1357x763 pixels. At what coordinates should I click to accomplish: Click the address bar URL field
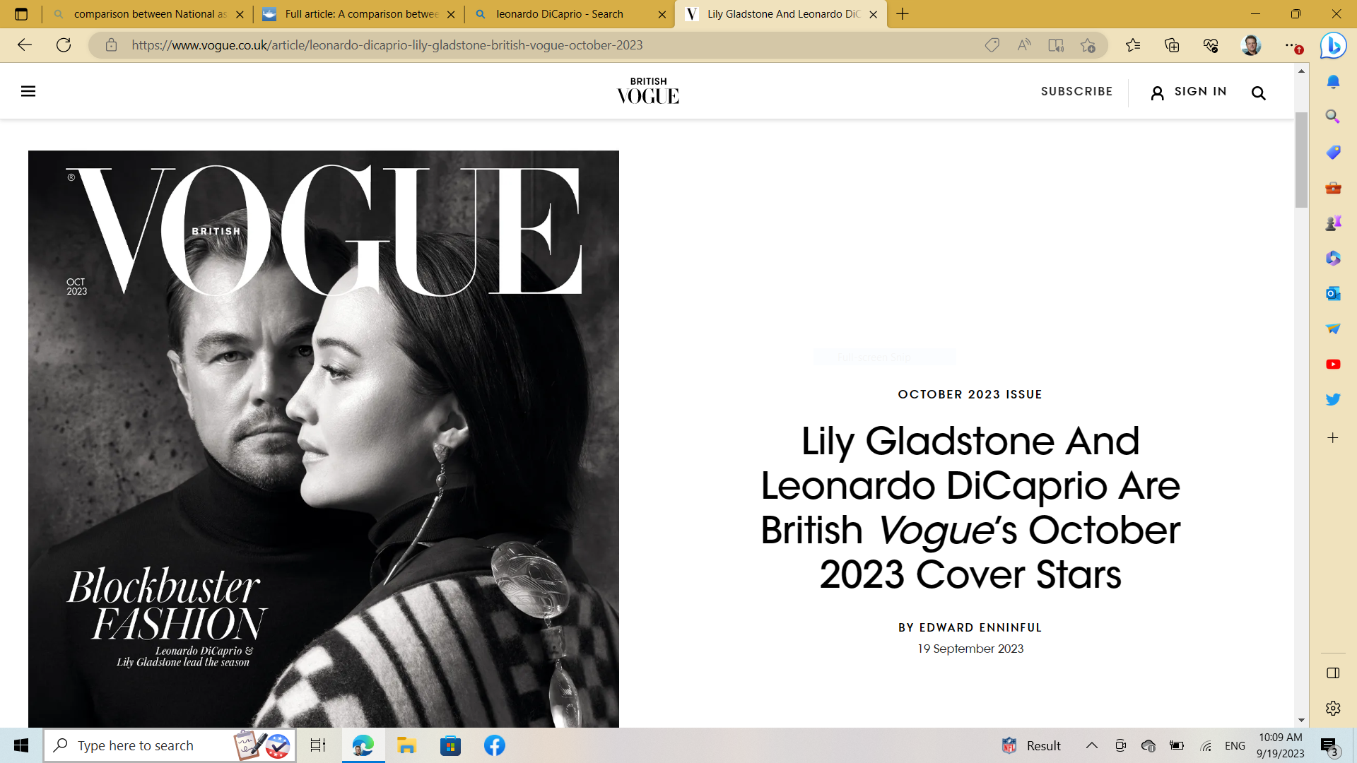[x=551, y=45]
